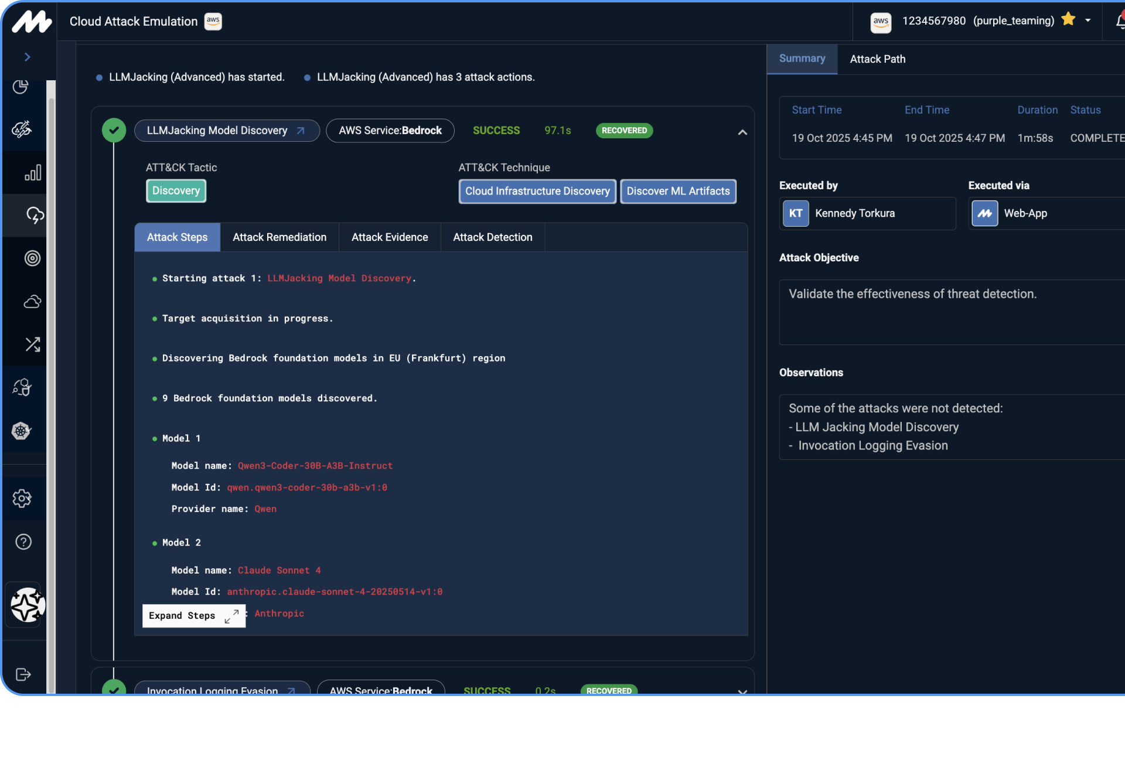This screenshot has width=1125, height=764.
Task: Click the target bullseye sidebar icon
Action: (x=32, y=258)
